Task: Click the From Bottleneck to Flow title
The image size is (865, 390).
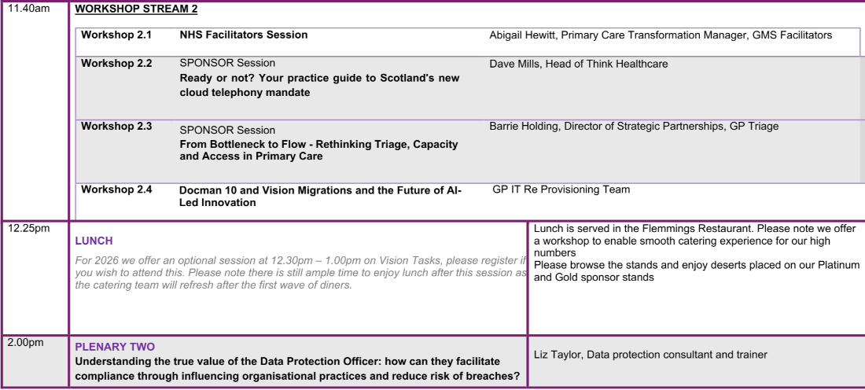Action: pos(318,150)
